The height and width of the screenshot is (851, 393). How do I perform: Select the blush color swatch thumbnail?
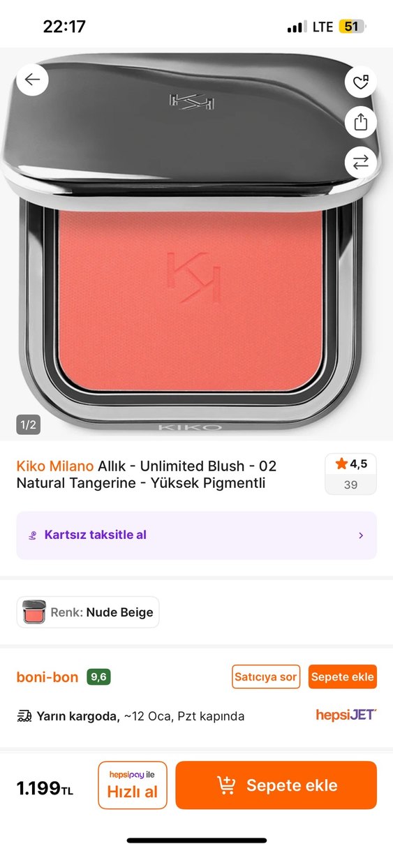pyautogui.click(x=34, y=612)
